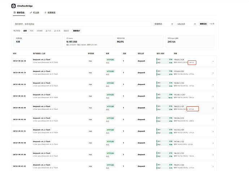Click the 18.1s duration bar in 185,343 row
The image size is (249, 171).
pos(165,98)
